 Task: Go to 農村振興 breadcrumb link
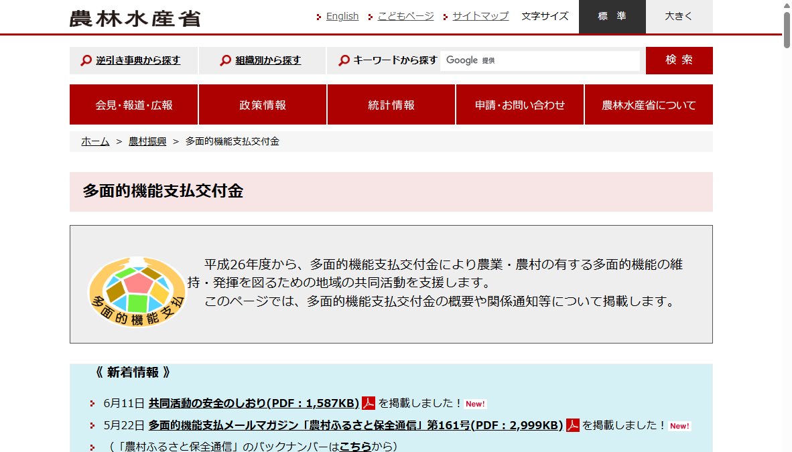pyautogui.click(x=147, y=141)
